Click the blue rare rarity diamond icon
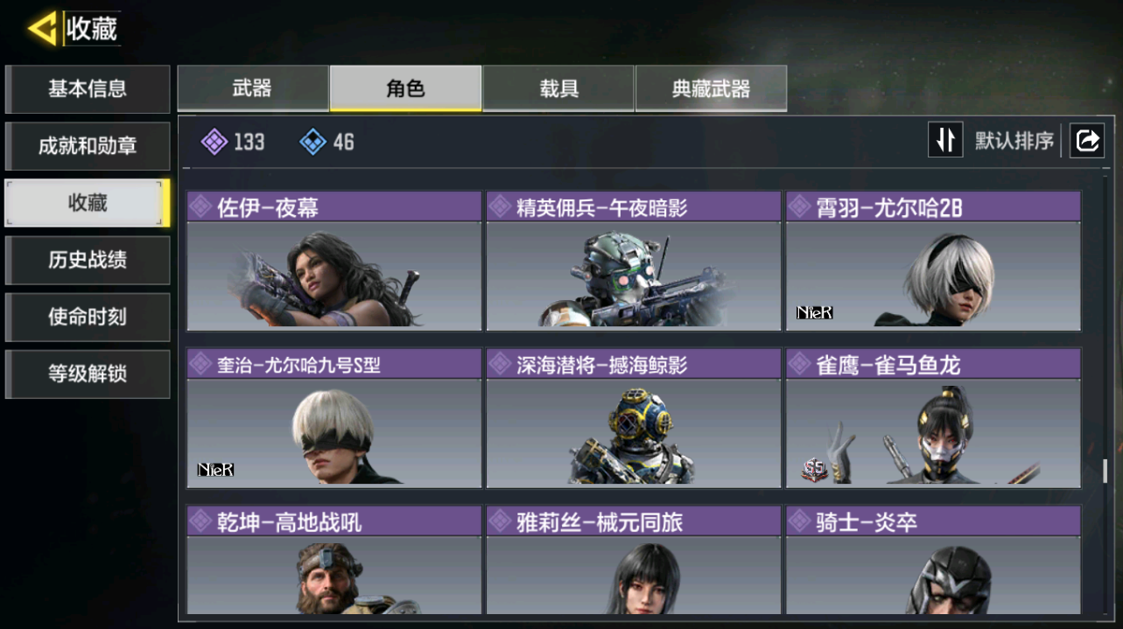 (x=313, y=142)
